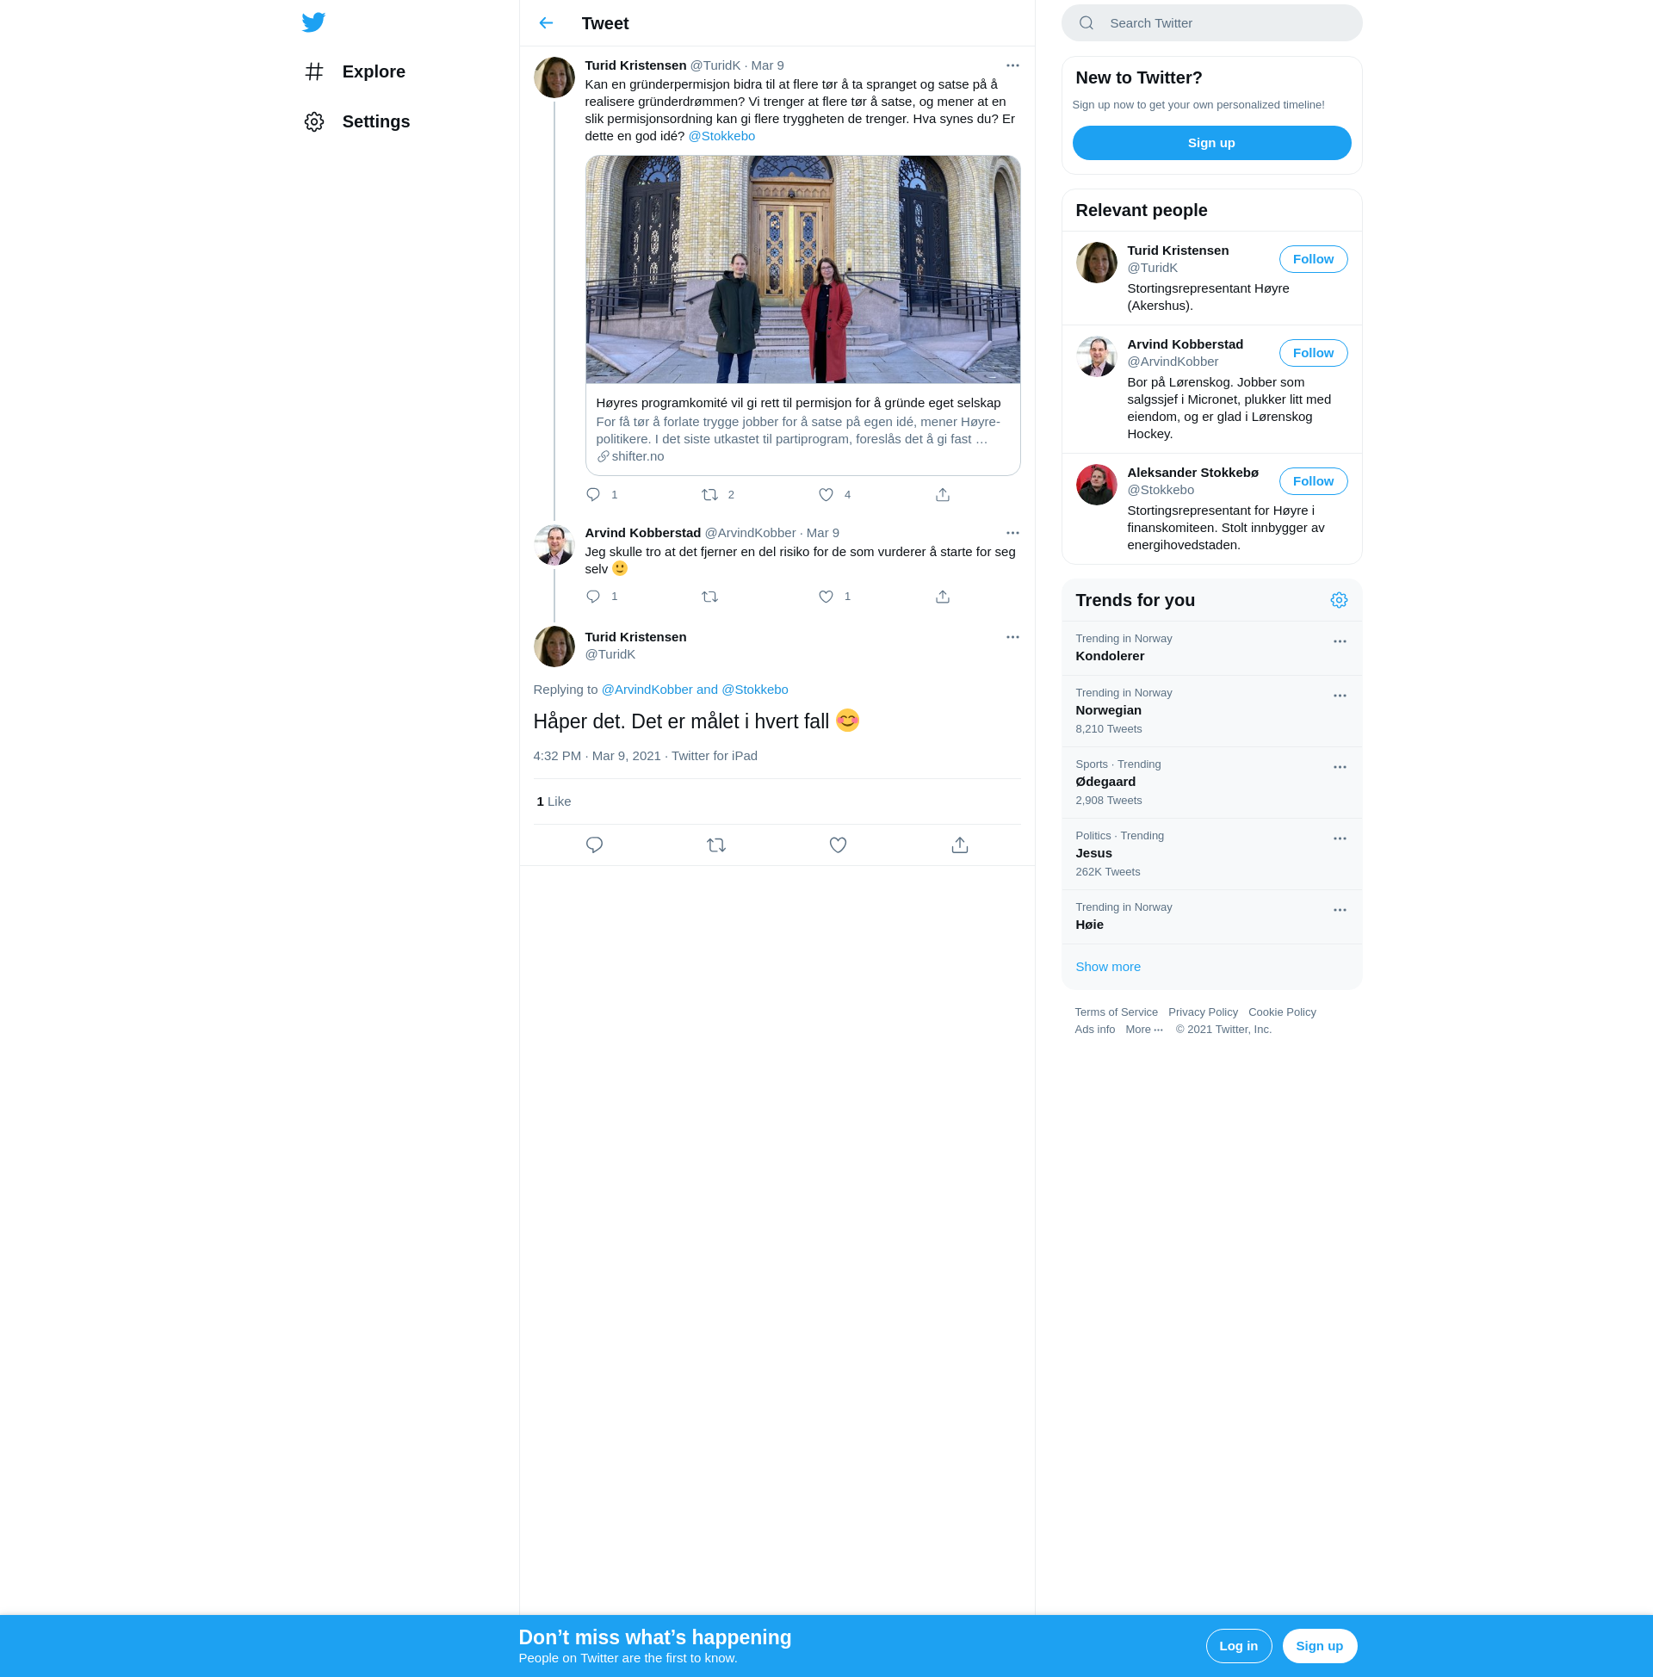The width and height of the screenshot is (1653, 1677).
Task: Share the first Turid Kristensen tweet
Action: tap(943, 495)
